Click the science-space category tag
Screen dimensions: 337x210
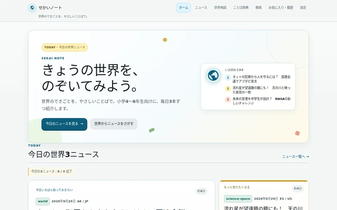pyautogui.click(x=238, y=199)
